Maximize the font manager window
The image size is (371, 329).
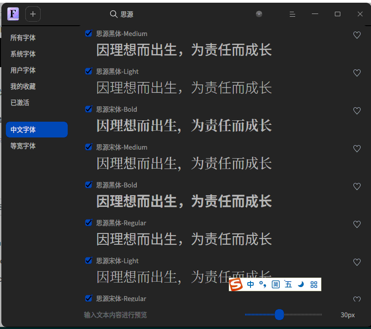(x=338, y=14)
